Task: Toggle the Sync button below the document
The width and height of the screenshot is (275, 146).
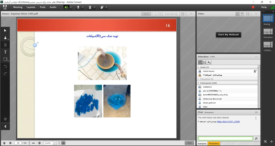Action: 189,143
